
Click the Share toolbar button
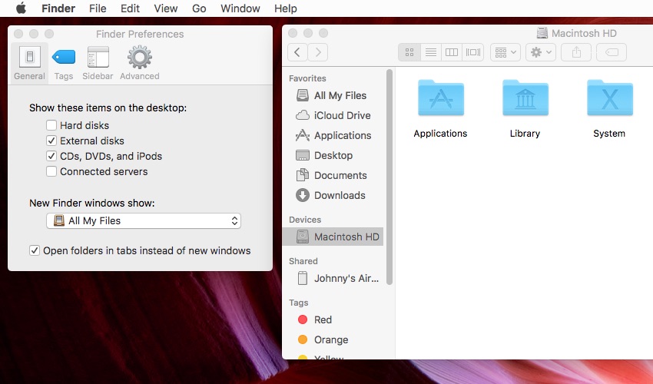[576, 52]
